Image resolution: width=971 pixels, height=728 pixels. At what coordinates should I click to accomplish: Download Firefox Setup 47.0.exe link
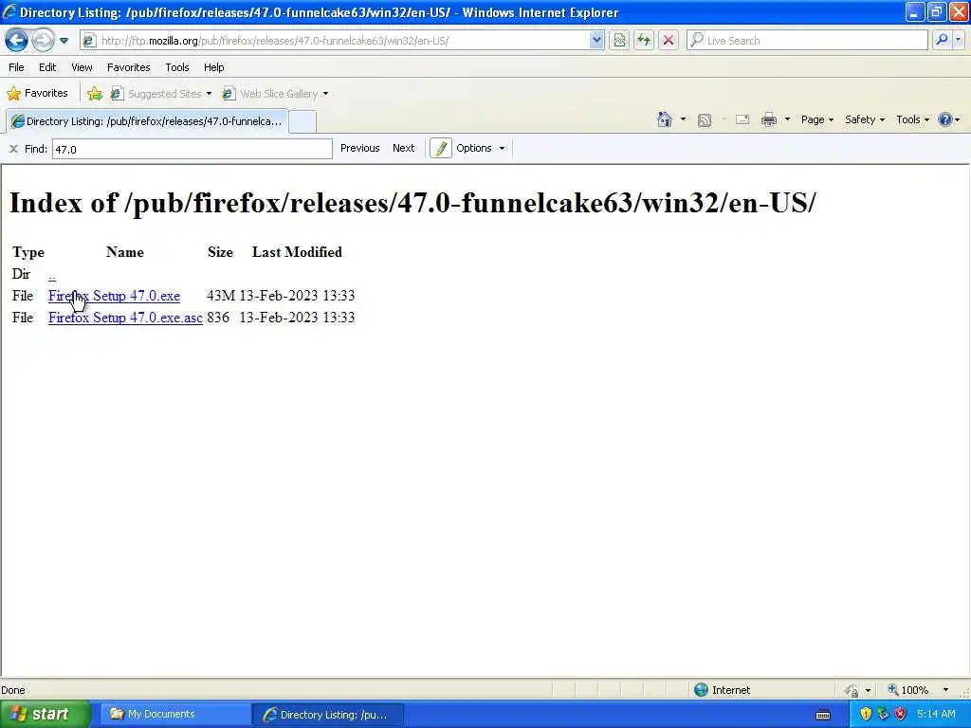point(114,296)
